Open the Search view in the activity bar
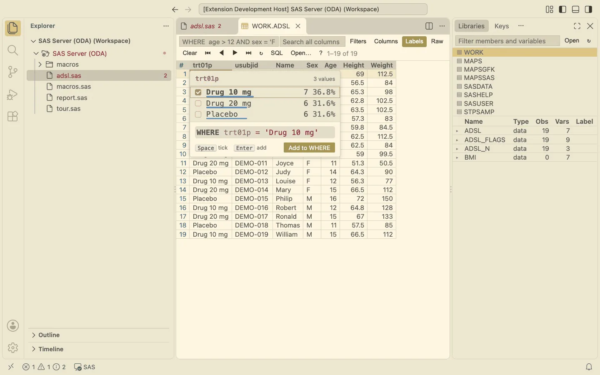Screen dimensions: 600x375 13,50
